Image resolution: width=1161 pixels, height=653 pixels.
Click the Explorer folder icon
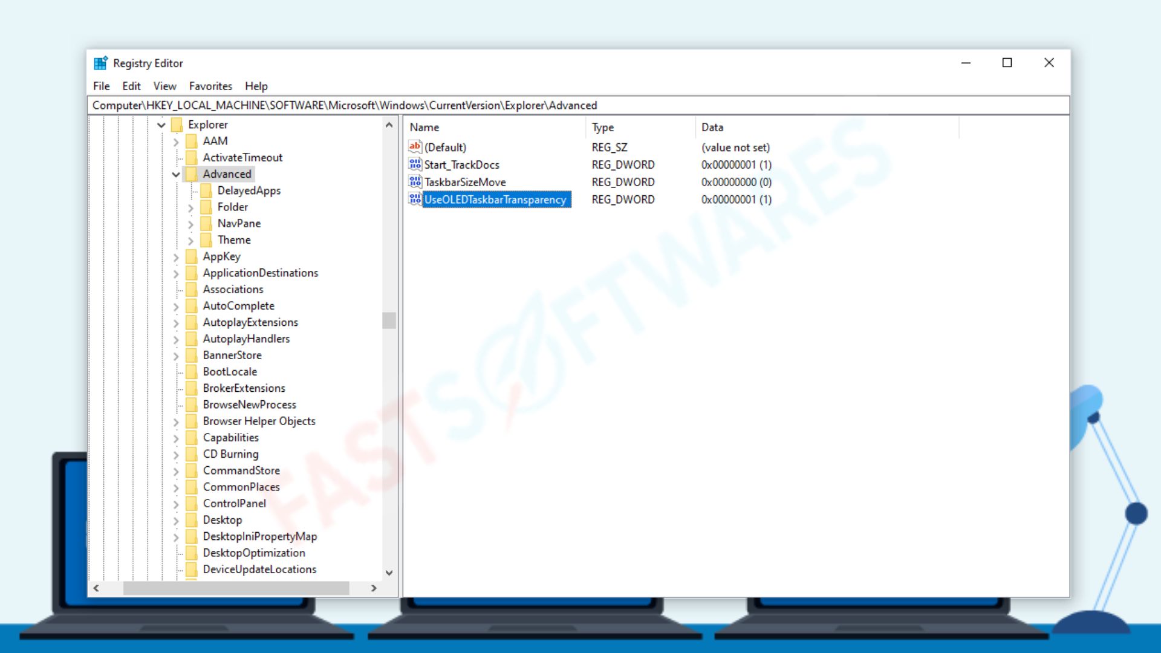click(177, 125)
